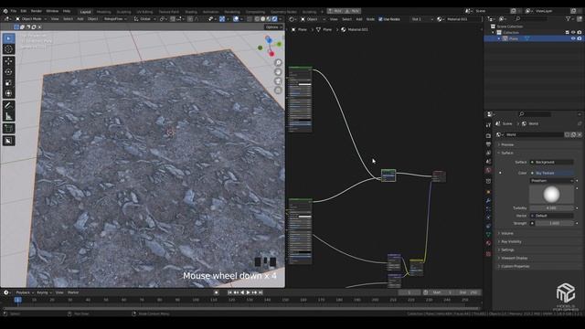This screenshot has width=585, height=329.
Task: Click the Options button in viewport
Action: (273, 27)
